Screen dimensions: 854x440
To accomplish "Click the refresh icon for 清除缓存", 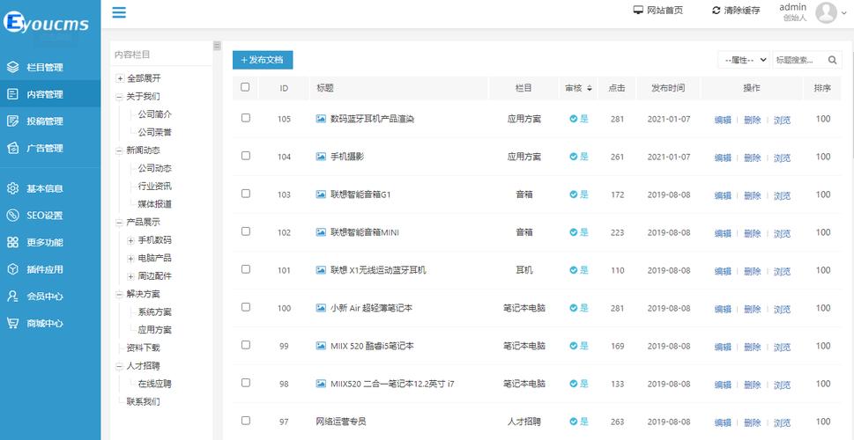I will coord(717,11).
